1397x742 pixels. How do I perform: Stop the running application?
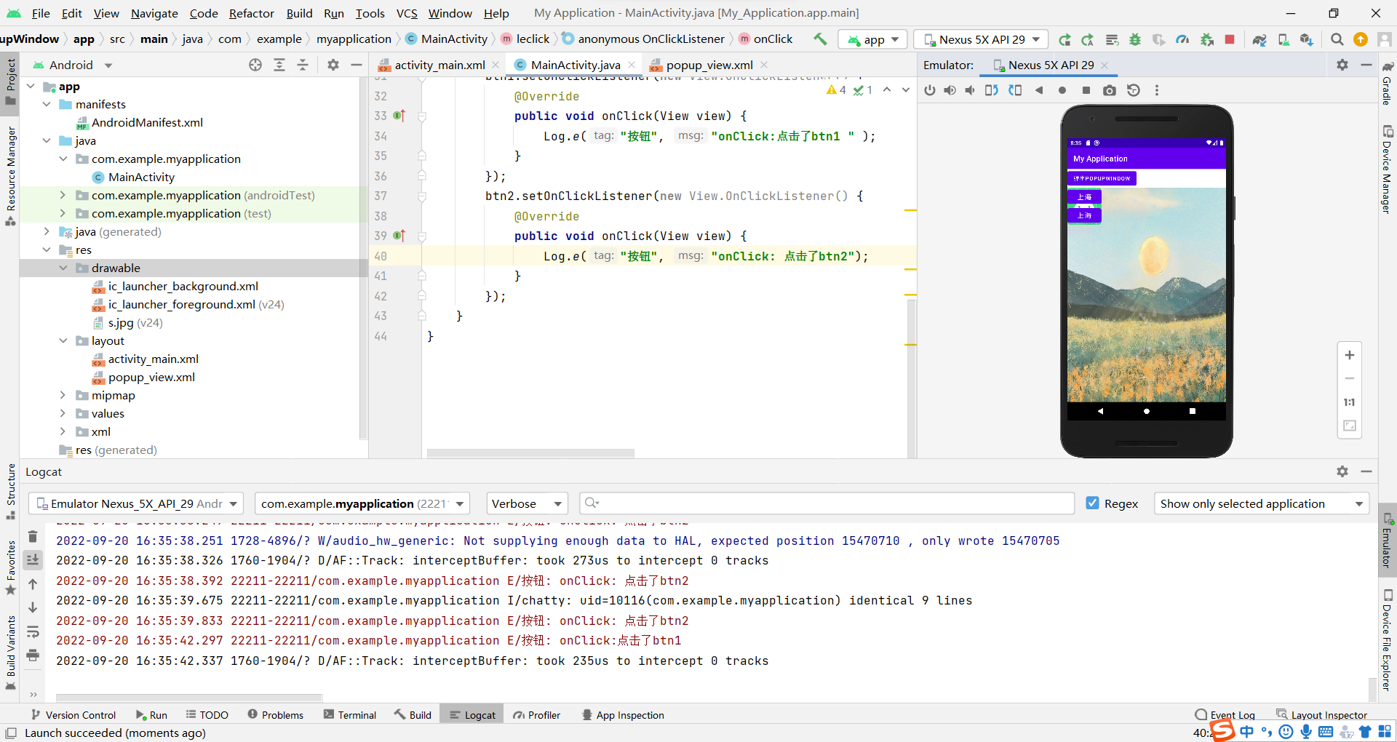point(1230,39)
